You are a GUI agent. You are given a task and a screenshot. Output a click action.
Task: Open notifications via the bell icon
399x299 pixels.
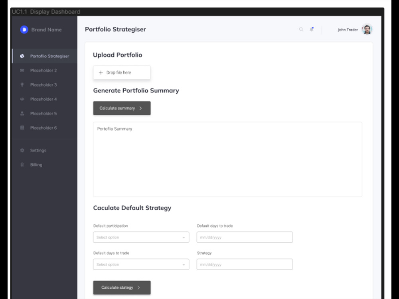tap(312, 29)
